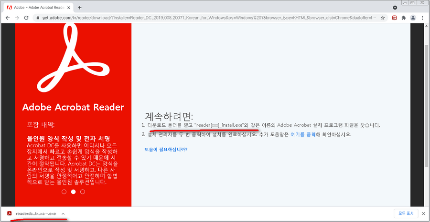
Task: Open the tab search dropdown arrow
Action: (x=395, y=7)
